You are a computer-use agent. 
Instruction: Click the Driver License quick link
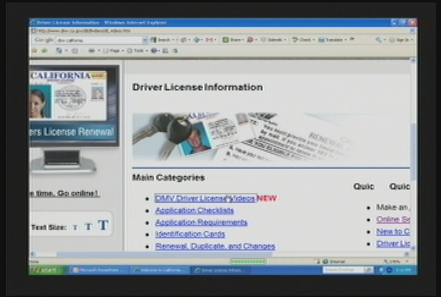click(393, 244)
